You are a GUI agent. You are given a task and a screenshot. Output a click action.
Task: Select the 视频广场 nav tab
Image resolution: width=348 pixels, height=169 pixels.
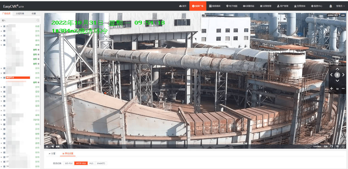tap(198, 6)
